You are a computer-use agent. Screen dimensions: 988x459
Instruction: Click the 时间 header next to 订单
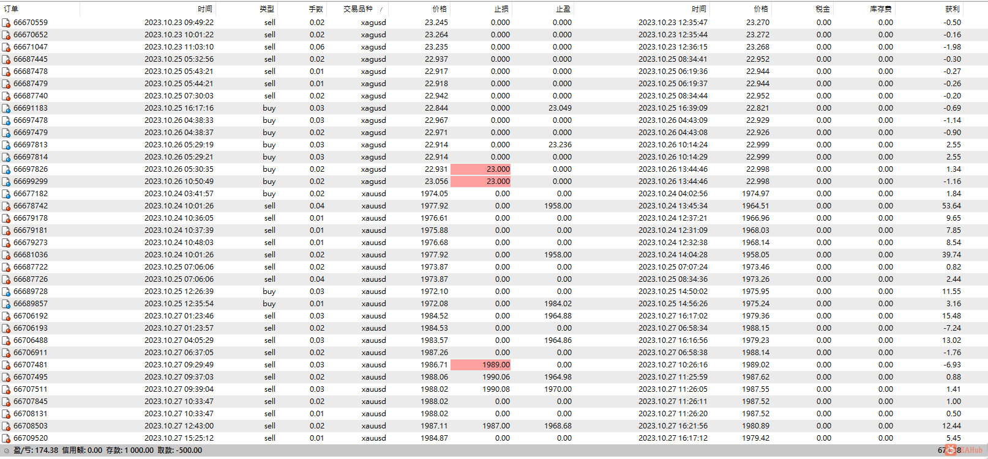point(205,9)
